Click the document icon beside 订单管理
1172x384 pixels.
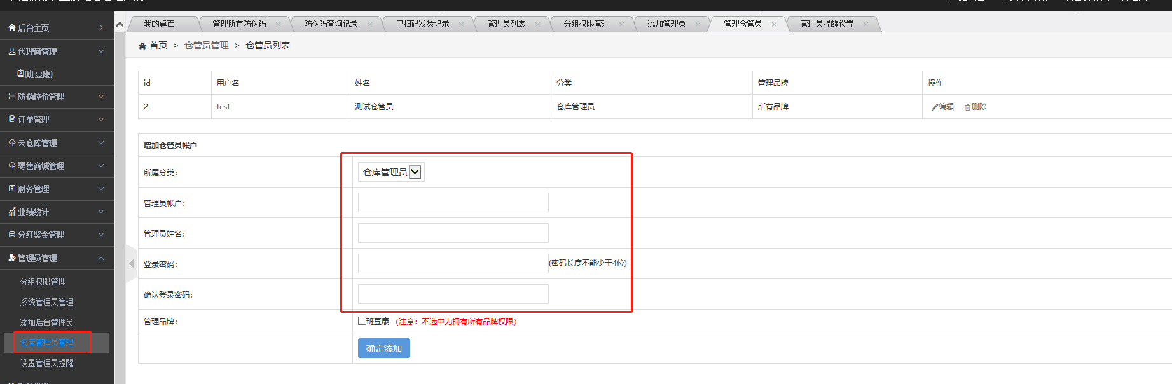11,120
